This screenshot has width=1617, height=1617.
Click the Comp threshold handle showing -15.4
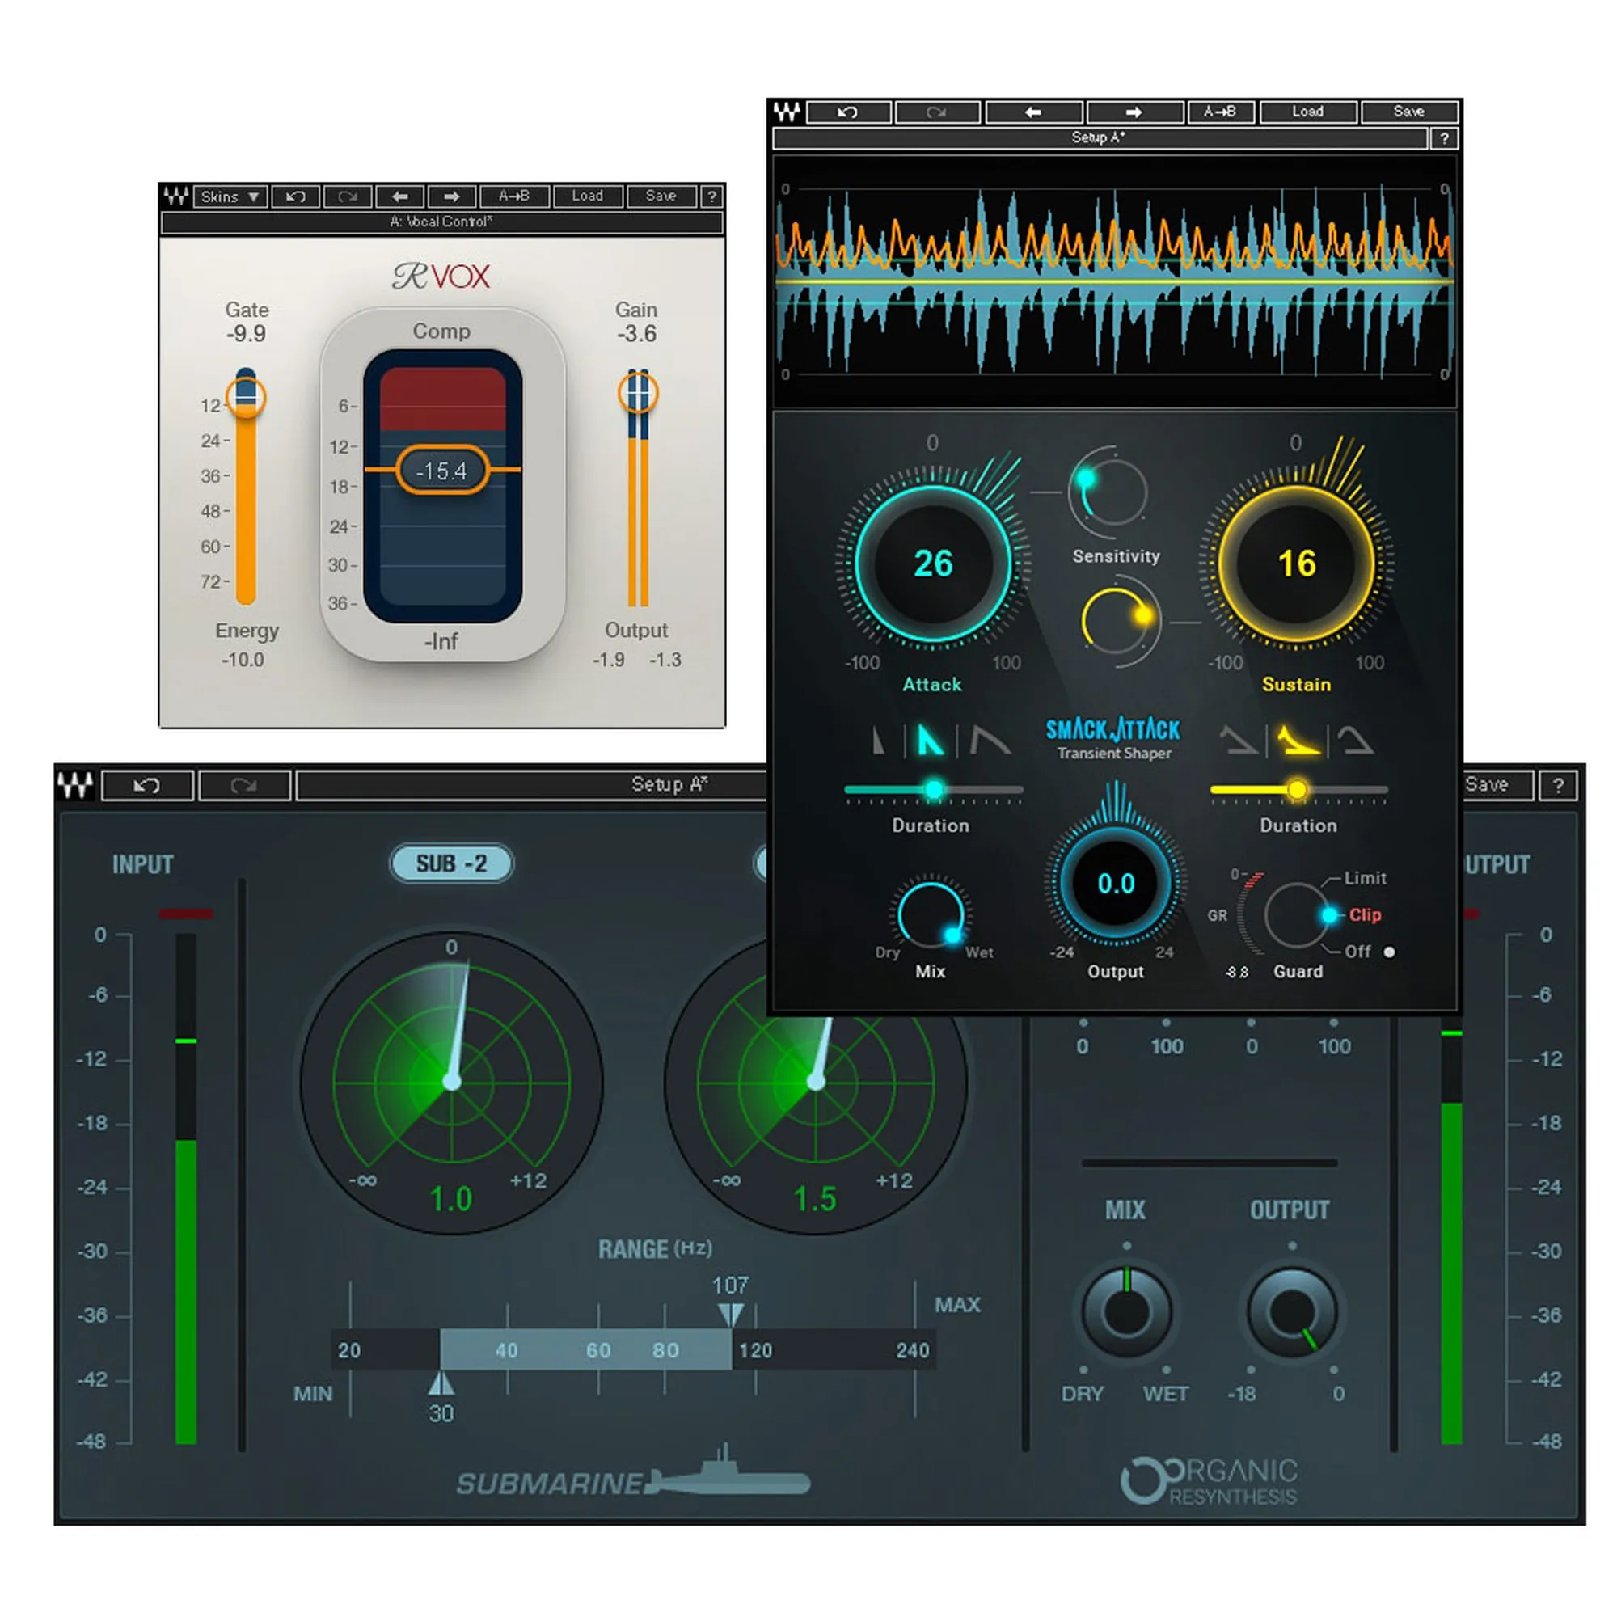(442, 471)
